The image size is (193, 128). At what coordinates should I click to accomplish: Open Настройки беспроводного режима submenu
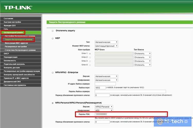tap(21, 36)
